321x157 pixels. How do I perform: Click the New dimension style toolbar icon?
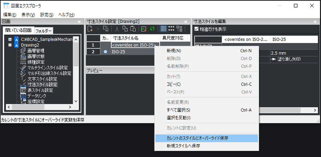(90, 29)
